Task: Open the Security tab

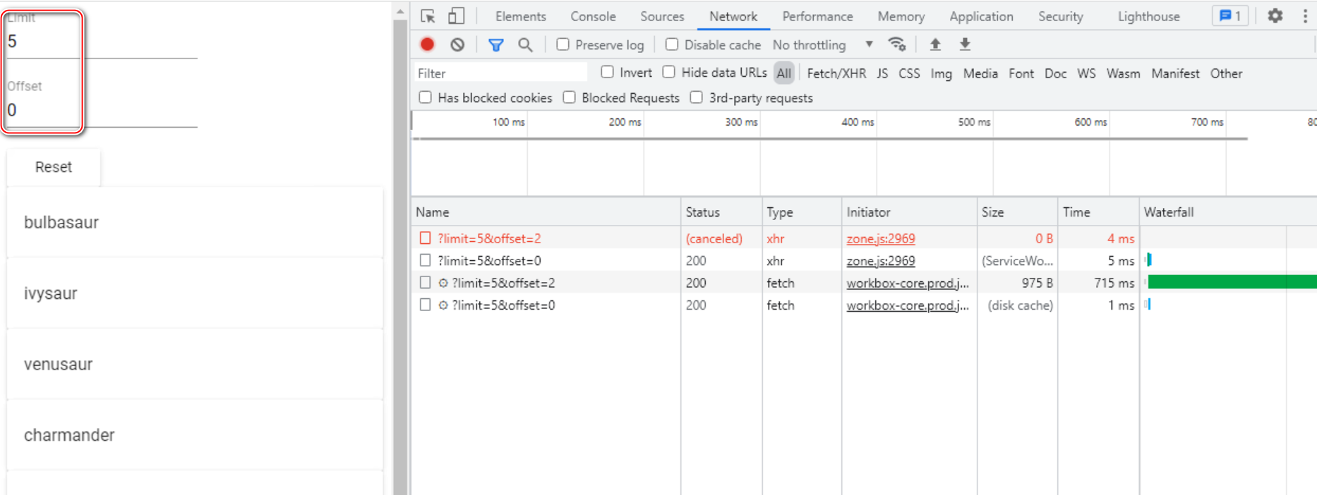Action: 1060,16
